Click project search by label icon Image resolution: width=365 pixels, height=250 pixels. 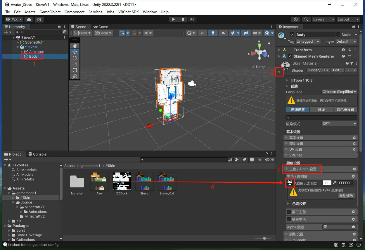(245, 160)
